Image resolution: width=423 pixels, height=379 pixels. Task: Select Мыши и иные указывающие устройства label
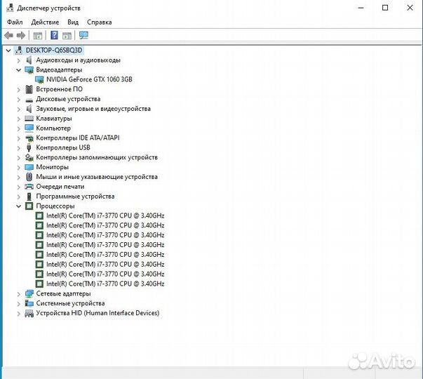pos(97,177)
